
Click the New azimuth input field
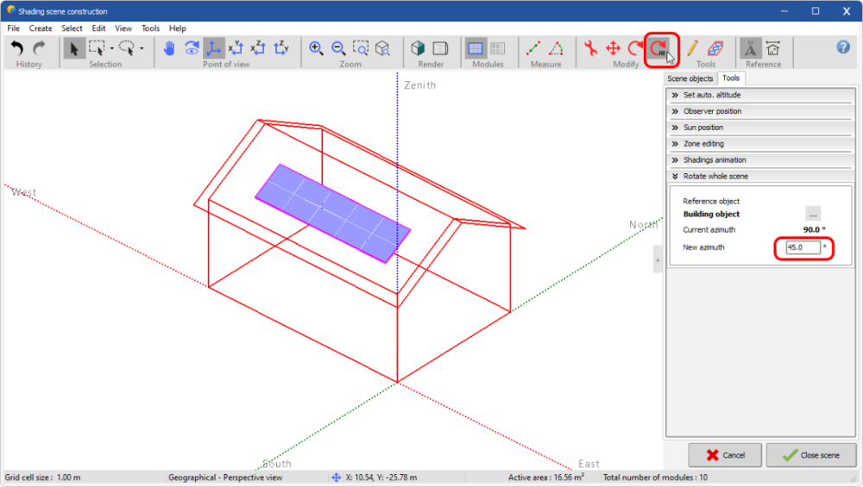tap(802, 248)
